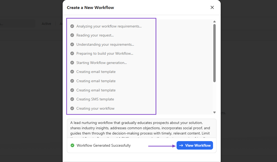
Task: Click checkmark next to Preparing to build your Workflow
Action: pos(72,53)
